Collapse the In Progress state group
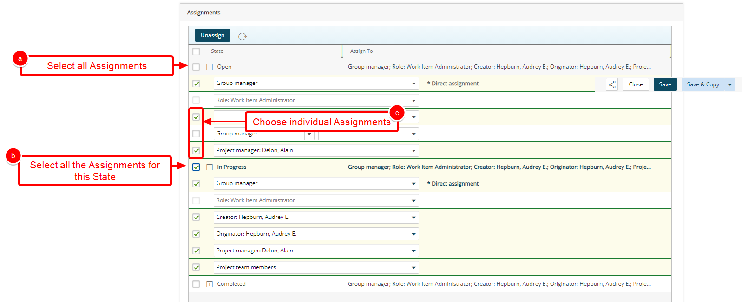This screenshot has width=748, height=302. point(210,167)
